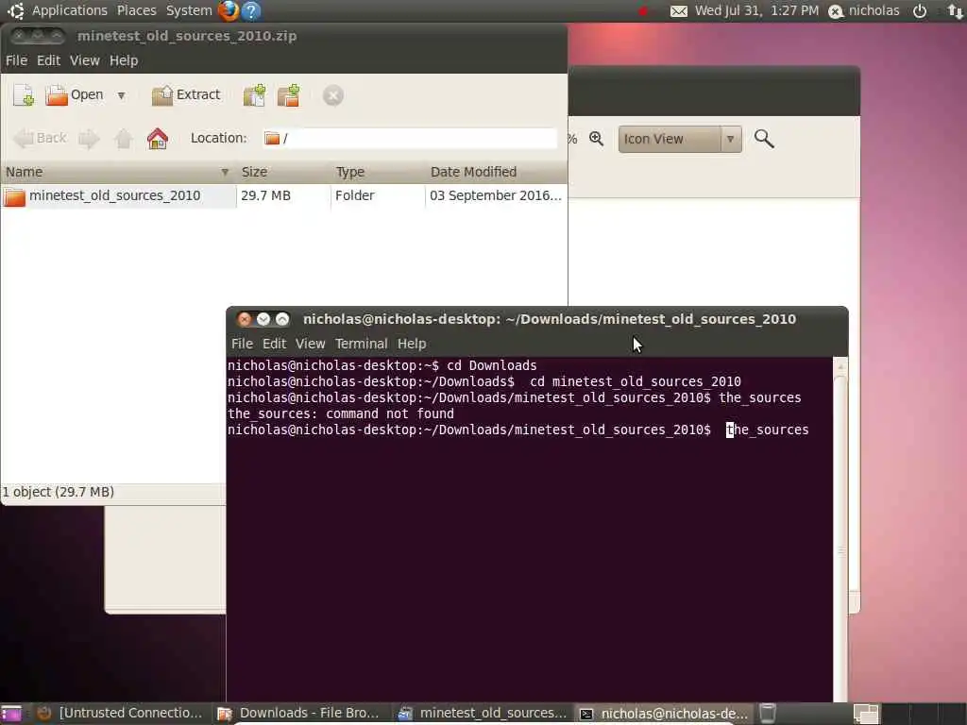Open the Terminal menu in terminal
This screenshot has height=725, width=967.
[x=362, y=344]
